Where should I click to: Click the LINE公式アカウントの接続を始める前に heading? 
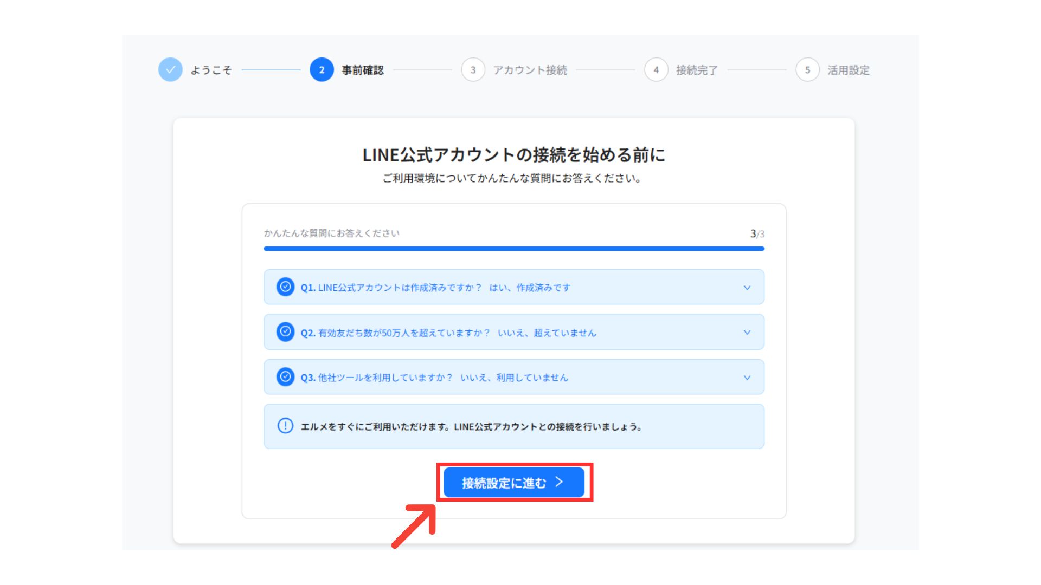(514, 155)
